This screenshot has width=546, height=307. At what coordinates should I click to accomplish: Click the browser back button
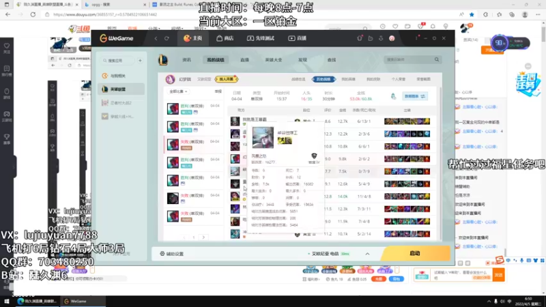click(8, 14)
